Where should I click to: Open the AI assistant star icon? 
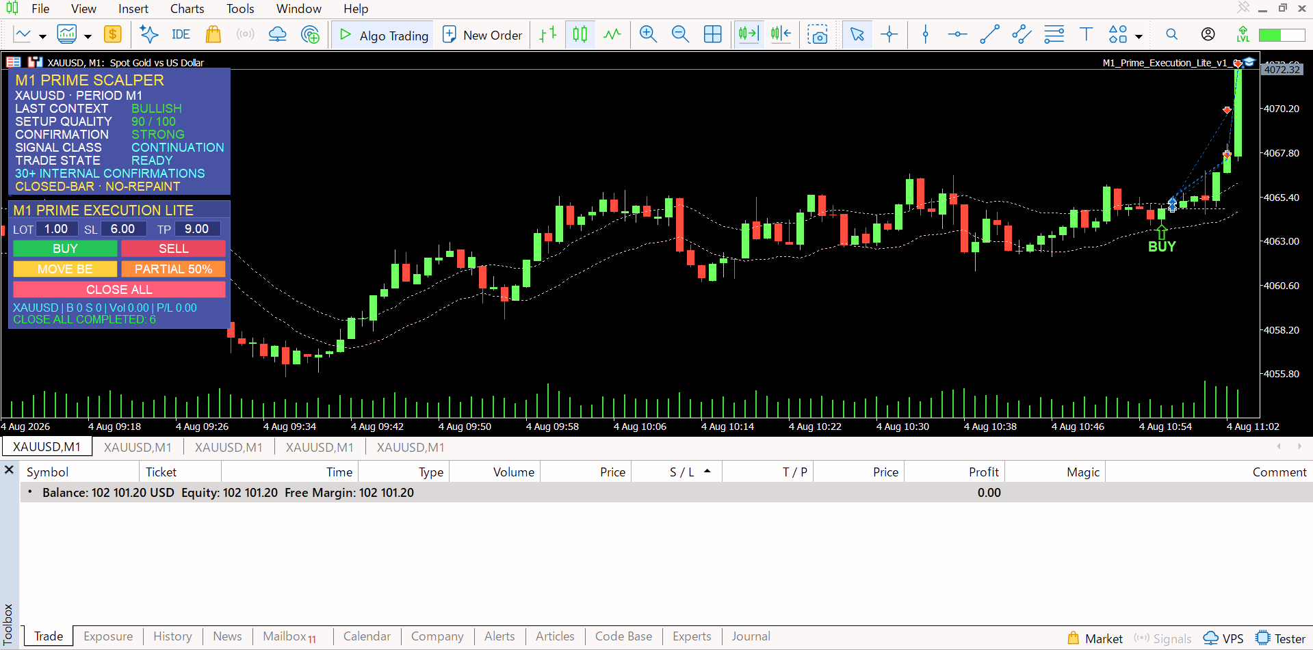(x=148, y=34)
